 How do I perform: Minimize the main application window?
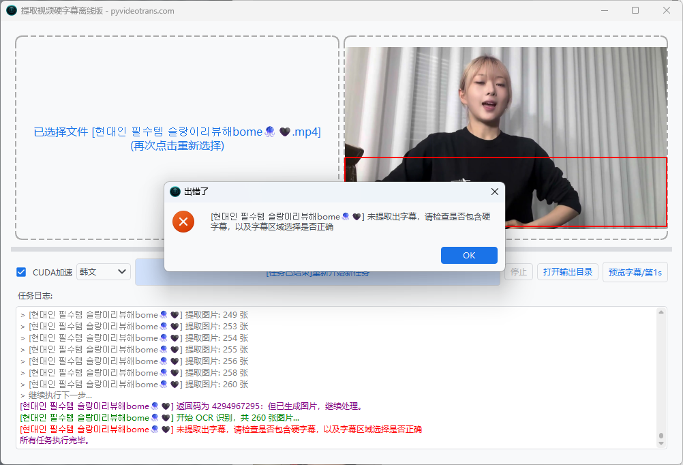[x=604, y=10]
